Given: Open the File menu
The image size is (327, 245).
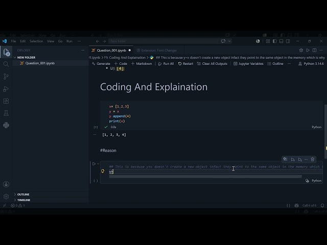Looking at the screenshot, I should (x=13, y=41).
